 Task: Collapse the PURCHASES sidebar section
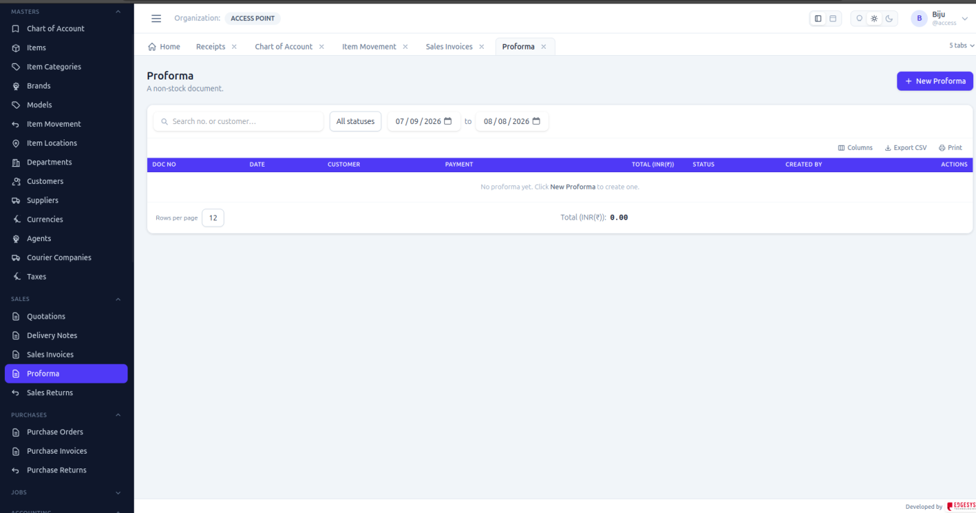point(118,415)
